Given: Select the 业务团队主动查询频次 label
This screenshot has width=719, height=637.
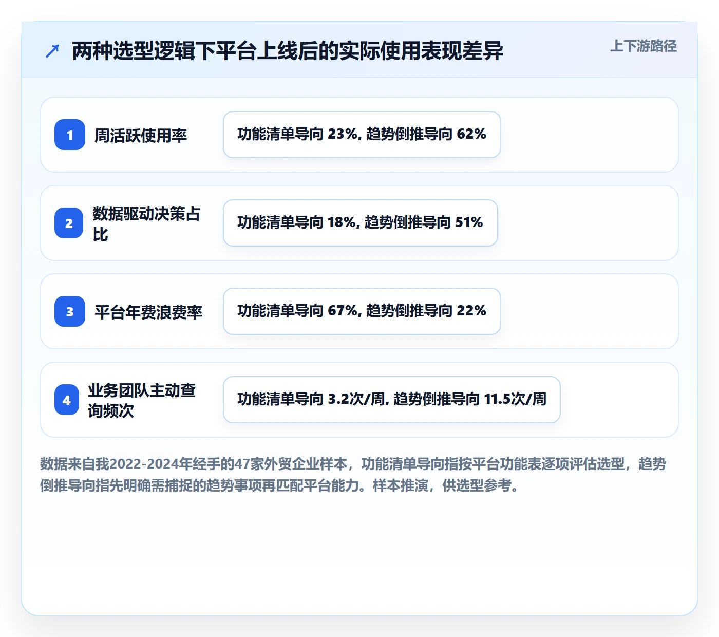Looking at the screenshot, I should pos(142,400).
